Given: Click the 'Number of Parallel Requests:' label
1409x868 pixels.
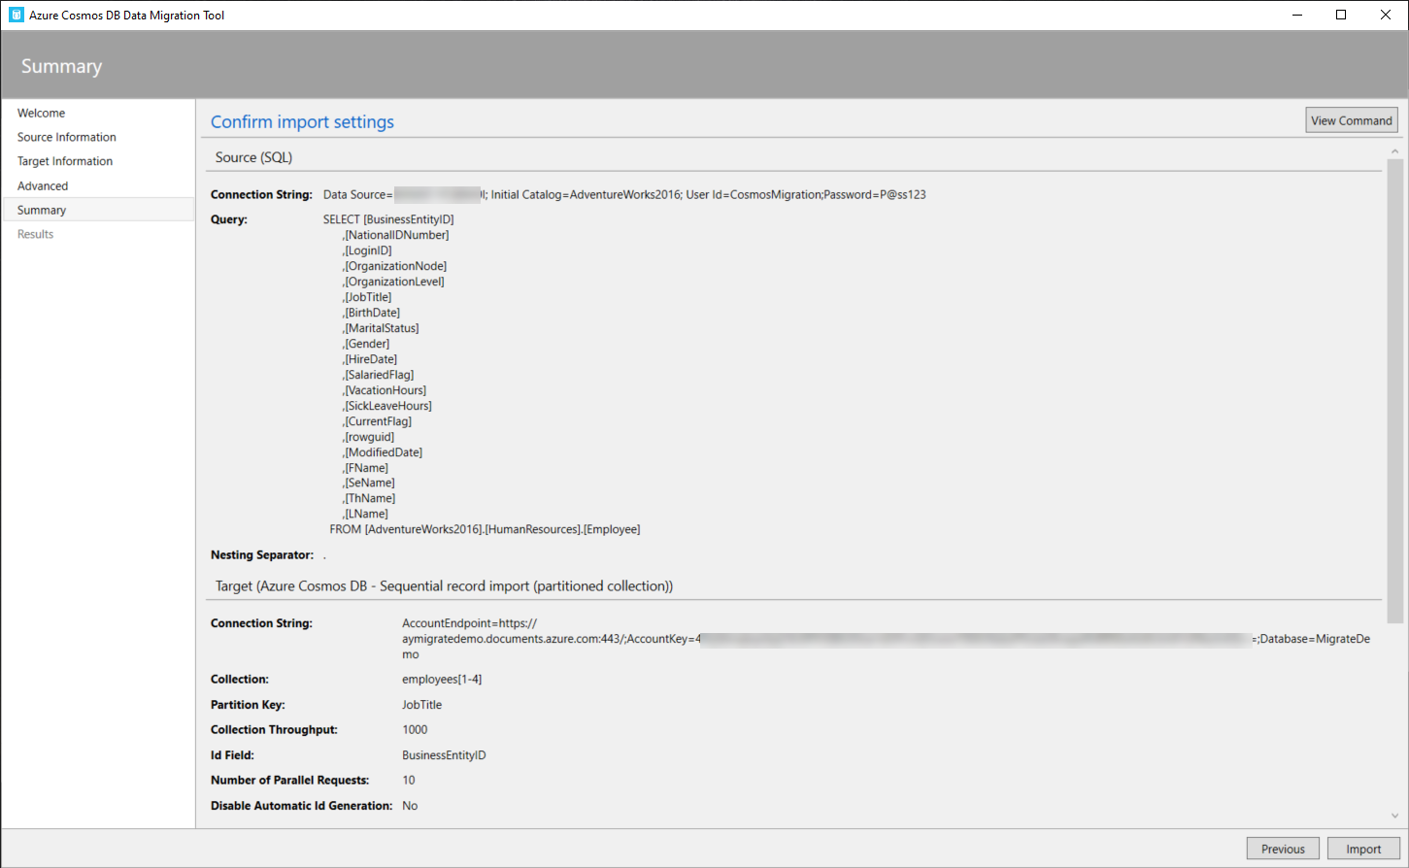Looking at the screenshot, I should click(x=290, y=781).
